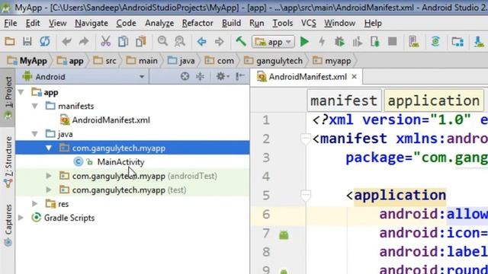
Task: Collapse selected com.gangulytech.myapp package
Action: tap(49, 148)
